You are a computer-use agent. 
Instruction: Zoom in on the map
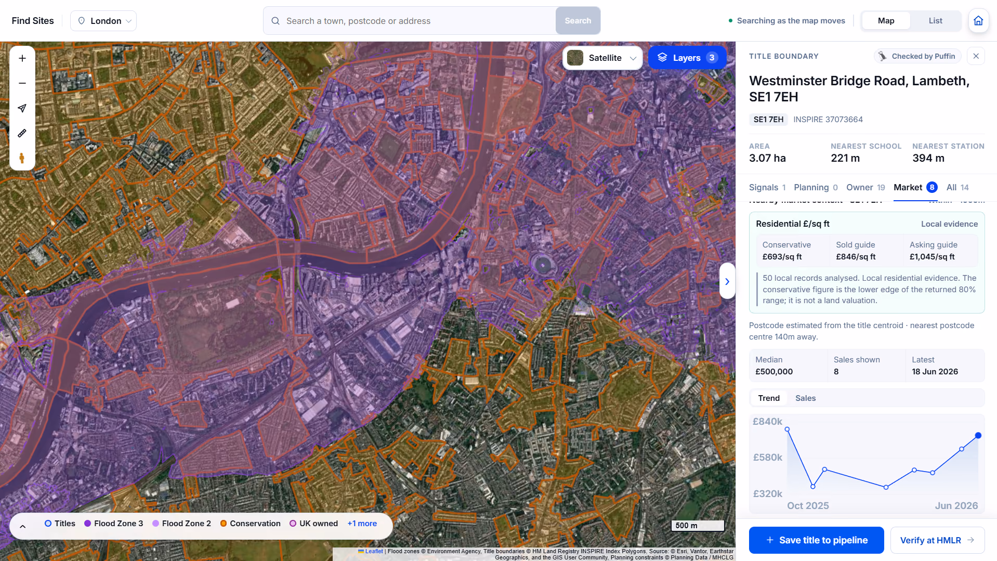(x=22, y=58)
